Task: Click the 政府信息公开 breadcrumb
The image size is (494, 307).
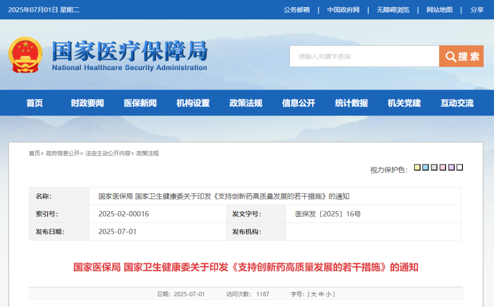Action: (x=63, y=153)
